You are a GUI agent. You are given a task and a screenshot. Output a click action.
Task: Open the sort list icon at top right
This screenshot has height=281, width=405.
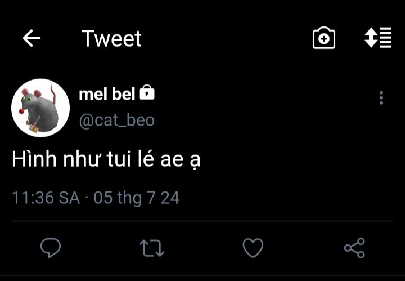click(x=378, y=38)
